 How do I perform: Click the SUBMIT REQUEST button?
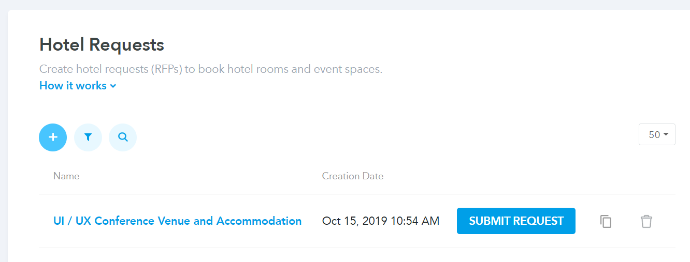(516, 221)
